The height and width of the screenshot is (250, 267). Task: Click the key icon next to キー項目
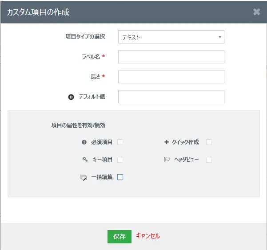85,160
